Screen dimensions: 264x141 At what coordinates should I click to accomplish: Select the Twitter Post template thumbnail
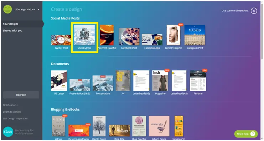coord(61,40)
